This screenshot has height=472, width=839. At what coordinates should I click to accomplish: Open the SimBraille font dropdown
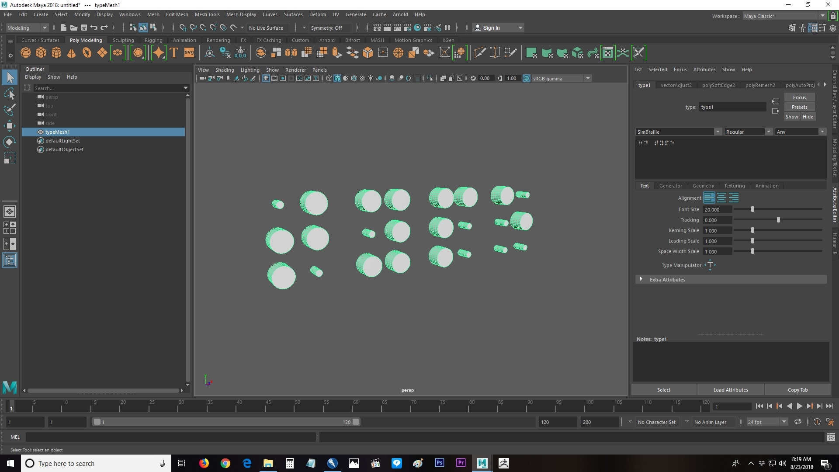[678, 132]
